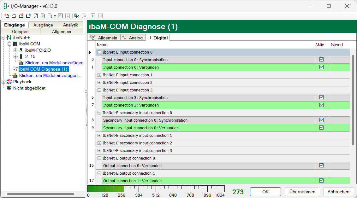The height and width of the screenshot is (198, 357).
Task: Click the vertical scrollbar of the signal table
Action: coord(353,100)
